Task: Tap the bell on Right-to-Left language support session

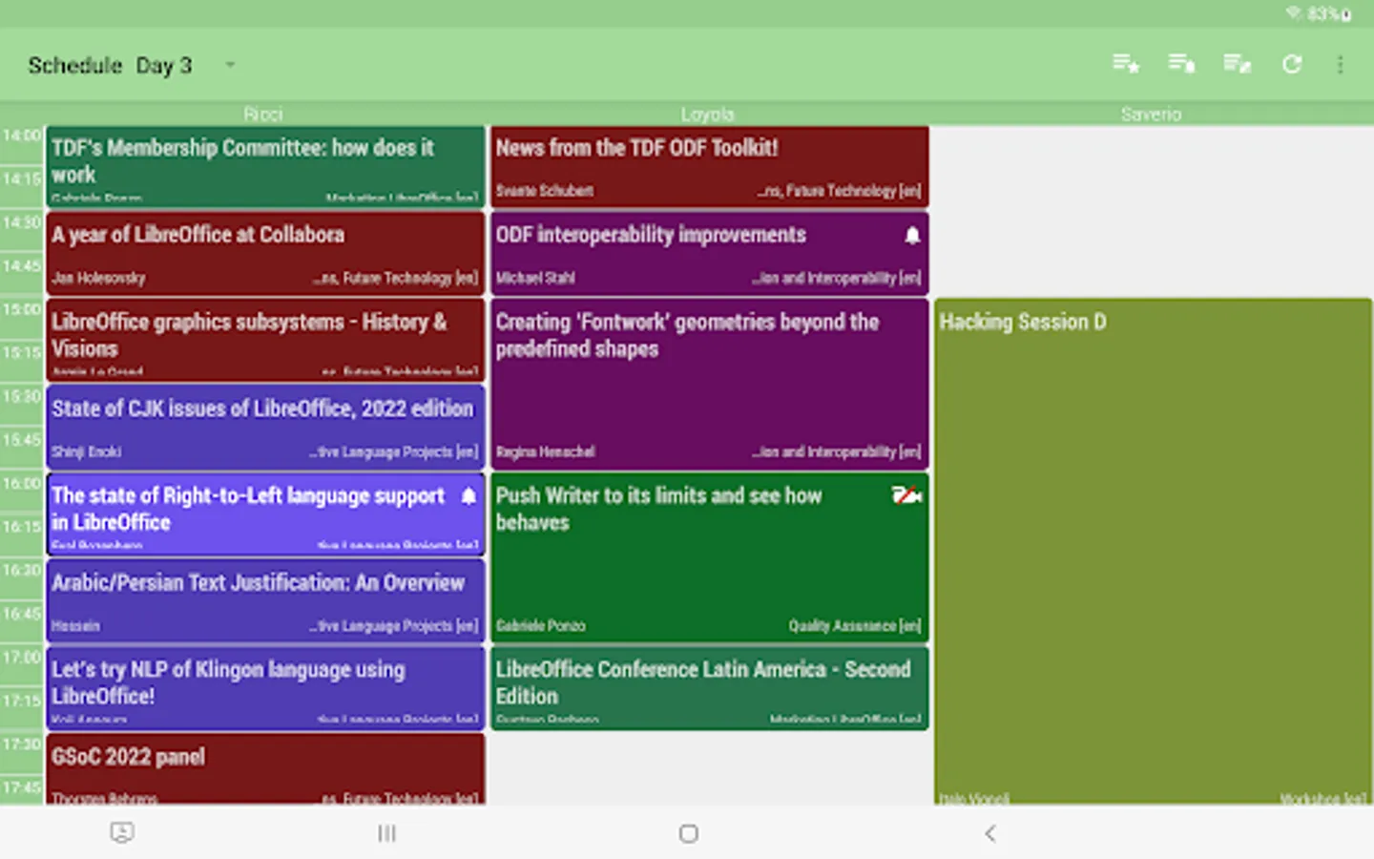Action: coord(468,496)
